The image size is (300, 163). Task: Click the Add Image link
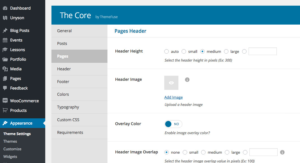[173, 97]
